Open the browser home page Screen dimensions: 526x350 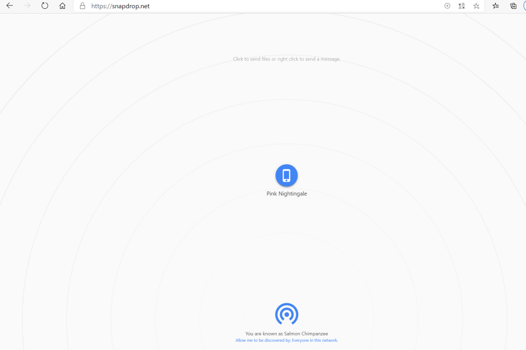coord(62,6)
